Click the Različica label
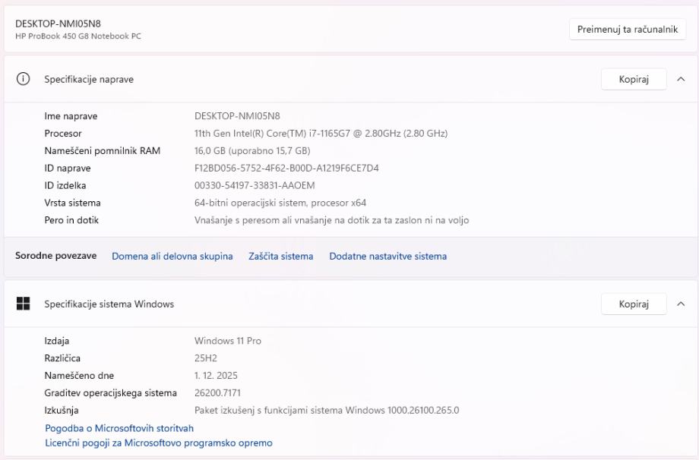The width and height of the screenshot is (699, 460). (x=62, y=358)
